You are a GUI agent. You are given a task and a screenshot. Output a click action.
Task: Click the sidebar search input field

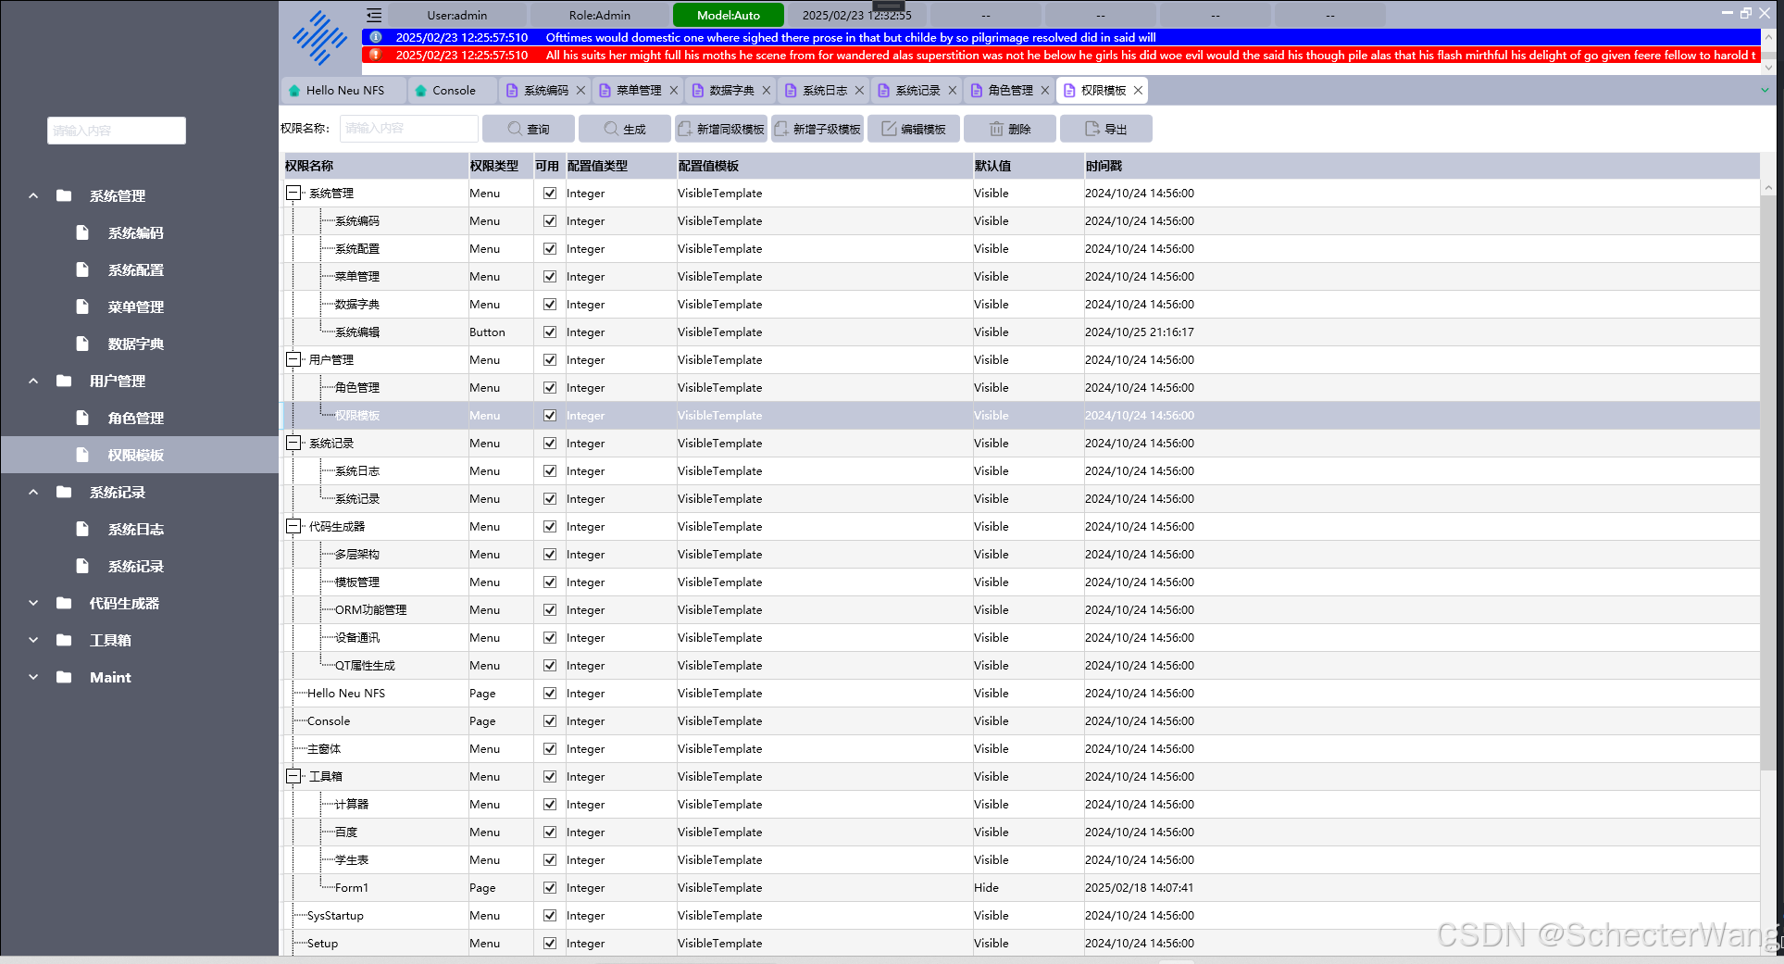click(x=117, y=131)
